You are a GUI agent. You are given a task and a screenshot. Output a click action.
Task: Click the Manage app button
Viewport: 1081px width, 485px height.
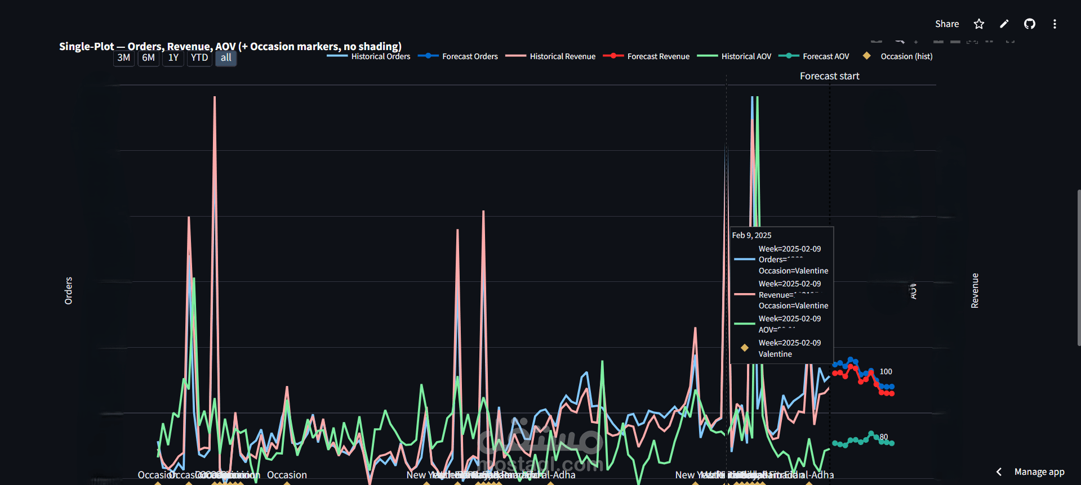1039,472
